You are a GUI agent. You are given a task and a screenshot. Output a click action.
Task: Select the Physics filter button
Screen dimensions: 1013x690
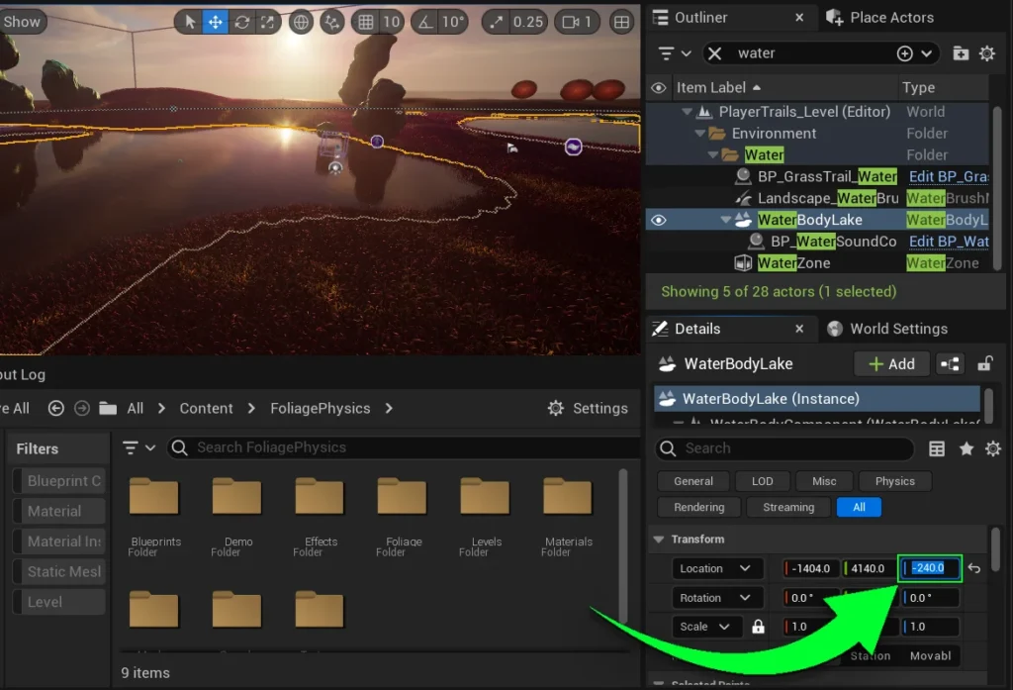[894, 481]
